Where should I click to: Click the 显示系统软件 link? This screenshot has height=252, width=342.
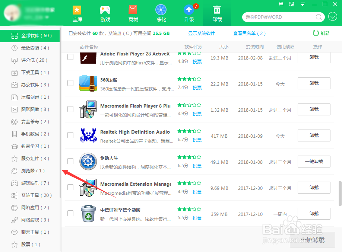pos(202,33)
